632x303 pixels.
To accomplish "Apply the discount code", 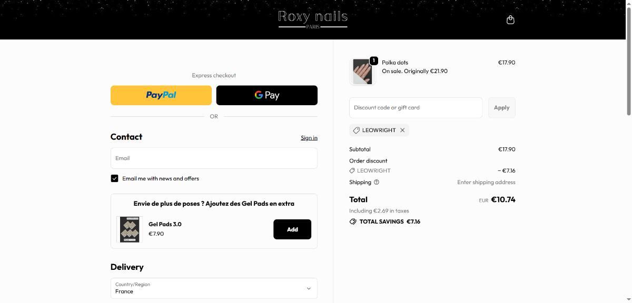I will click(x=501, y=107).
